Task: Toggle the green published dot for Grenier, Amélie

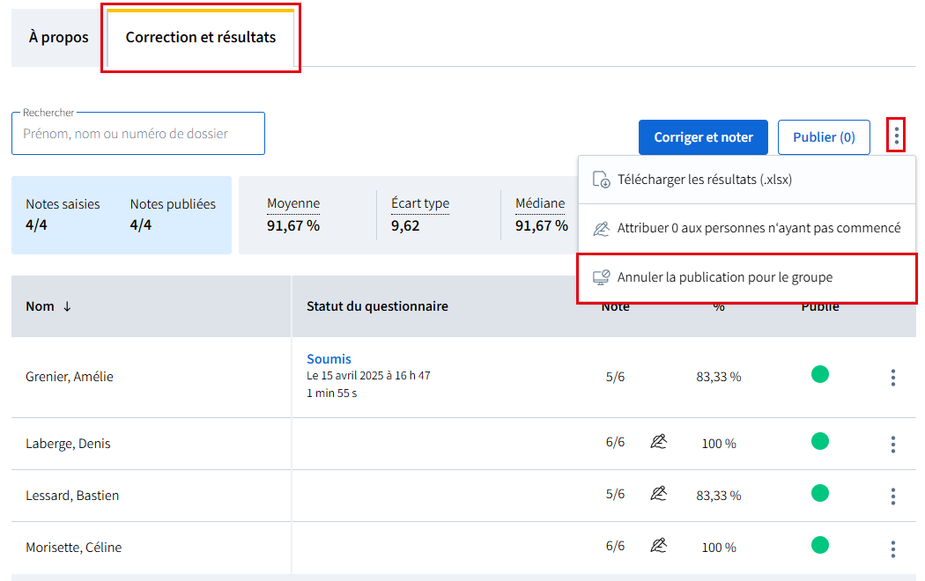Action: coord(820,375)
